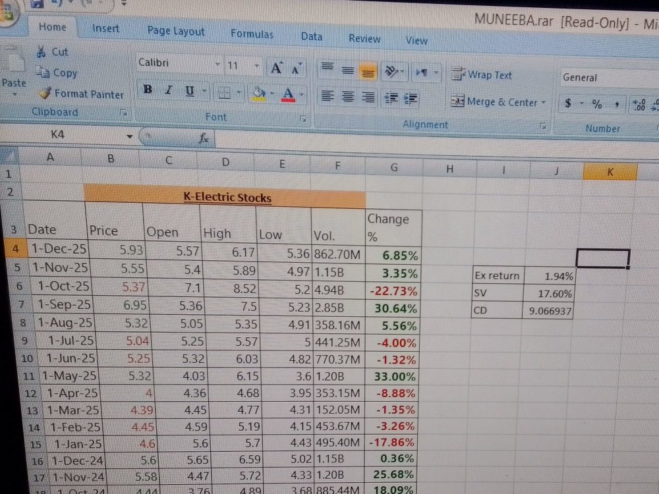
Task: Select the 30.64% change cell
Action: click(x=393, y=308)
